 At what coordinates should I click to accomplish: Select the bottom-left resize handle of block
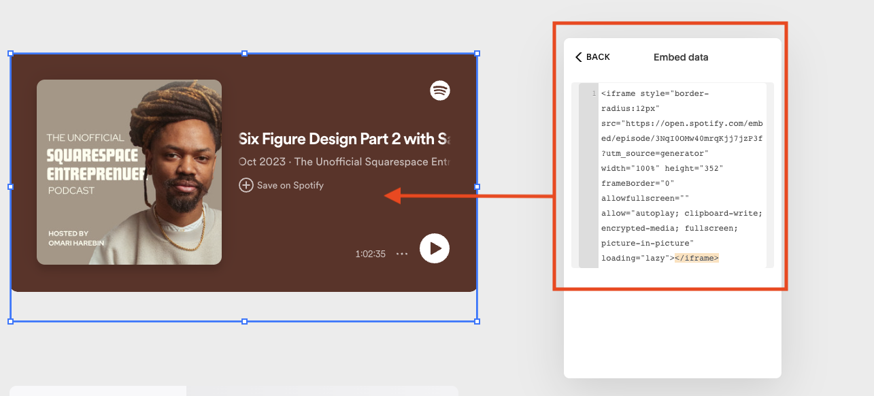coord(10,321)
